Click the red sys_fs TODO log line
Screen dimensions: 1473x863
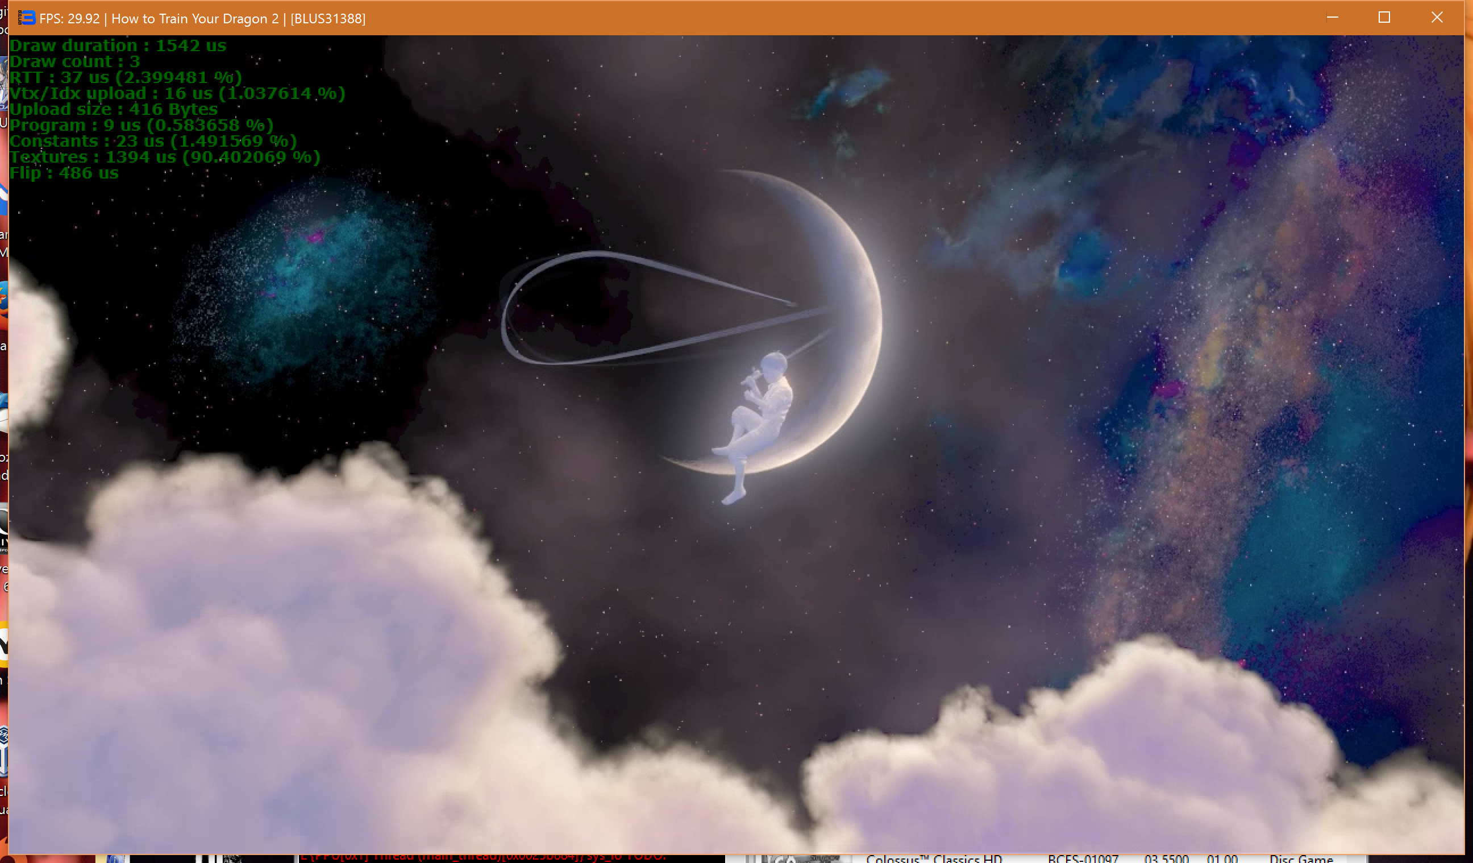(x=483, y=857)
